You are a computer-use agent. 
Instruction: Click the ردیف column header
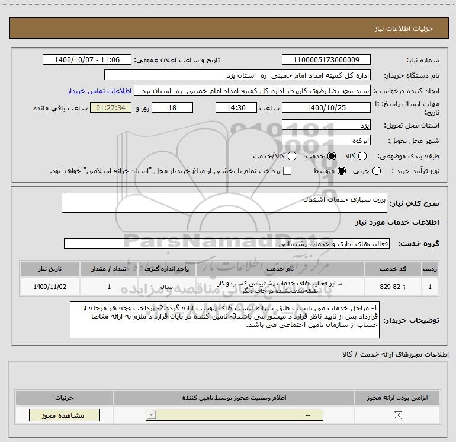point(430,269)
